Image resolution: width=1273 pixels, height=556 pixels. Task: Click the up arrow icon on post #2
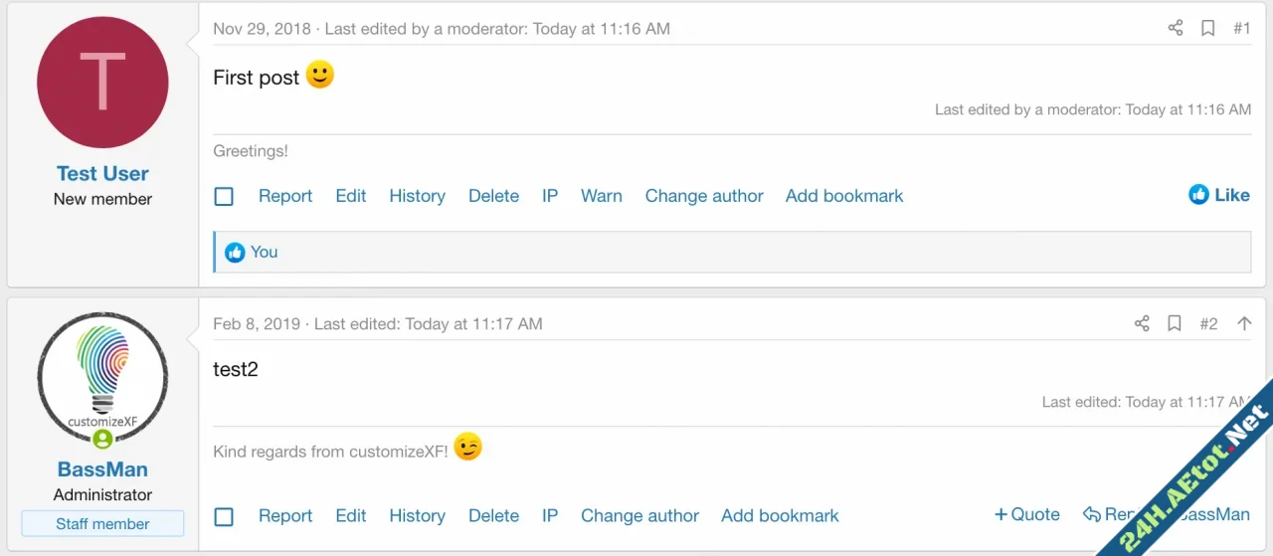point(1243,323)
